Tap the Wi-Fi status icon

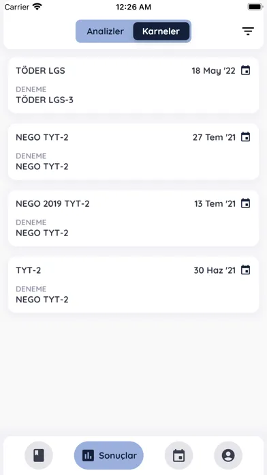(x=37, y=7)
